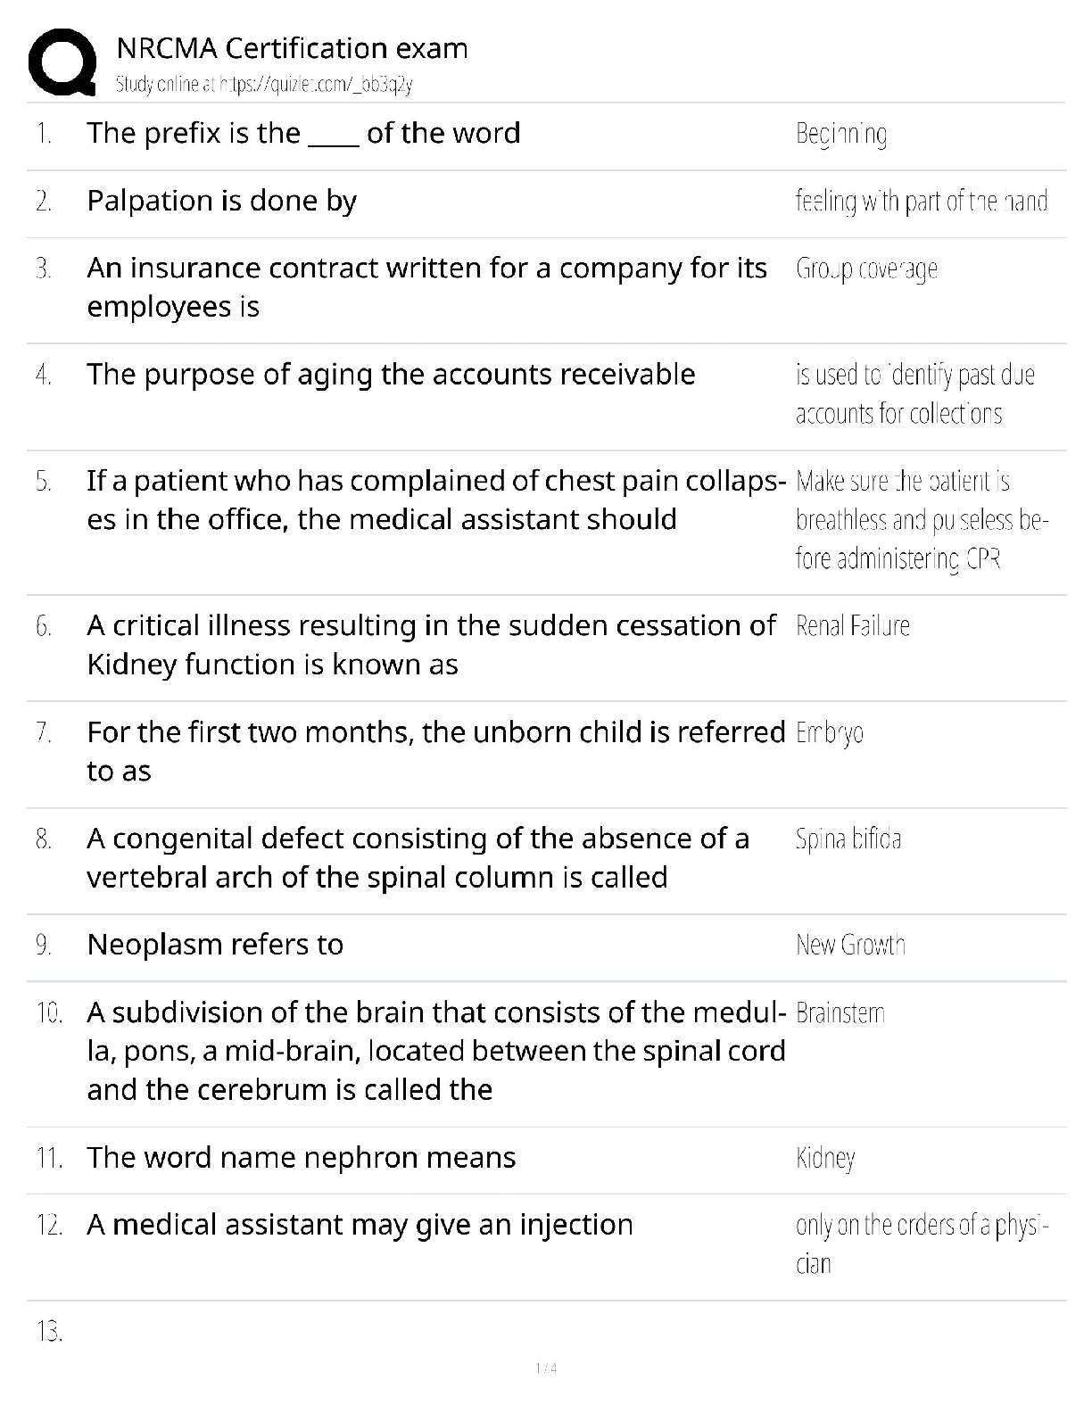Image resolution: width=1092 pixels, height=1413 pixels.
Task: Click the "Group coverage" answer
Action: click(866, 269)
